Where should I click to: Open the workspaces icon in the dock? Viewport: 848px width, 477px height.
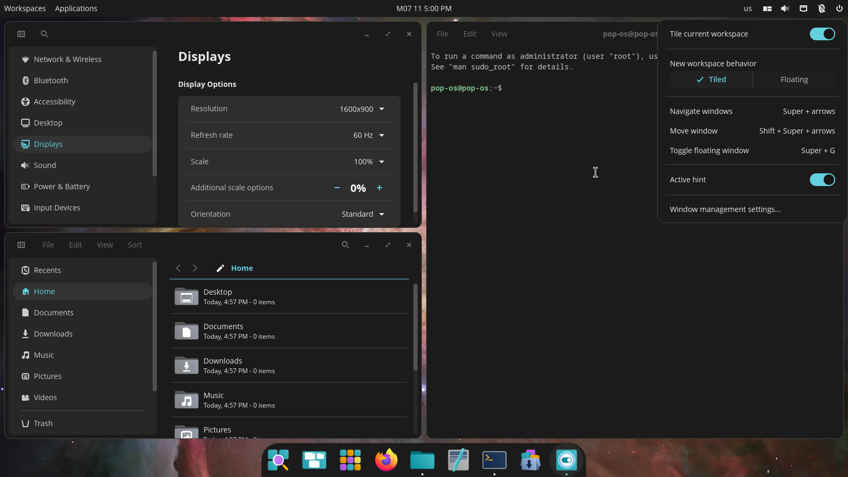[x=314, y=460]
